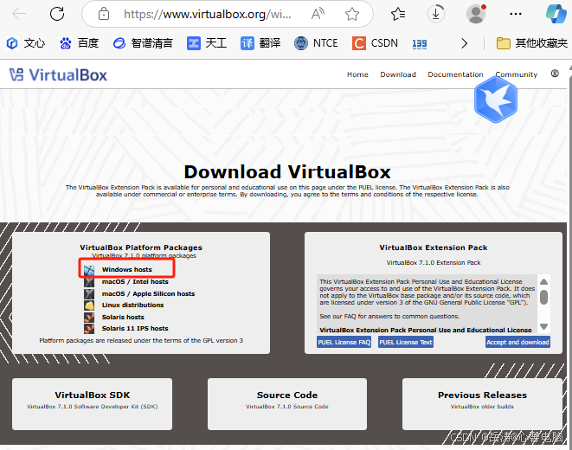Open the CSDN bookmark
Screen dimensions: 572x450
click(x=375, y=43)
